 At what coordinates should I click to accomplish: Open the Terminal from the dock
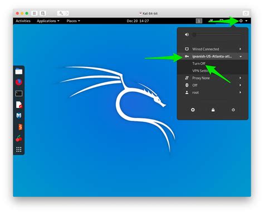[x=19, y=93]
